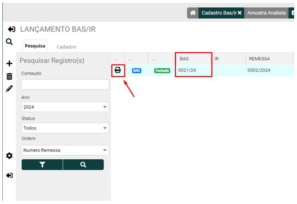Image resolution: width=297 pixels, height=204 pixels.
Task: Delete the record using the trash icon
Action: (9, 76)
